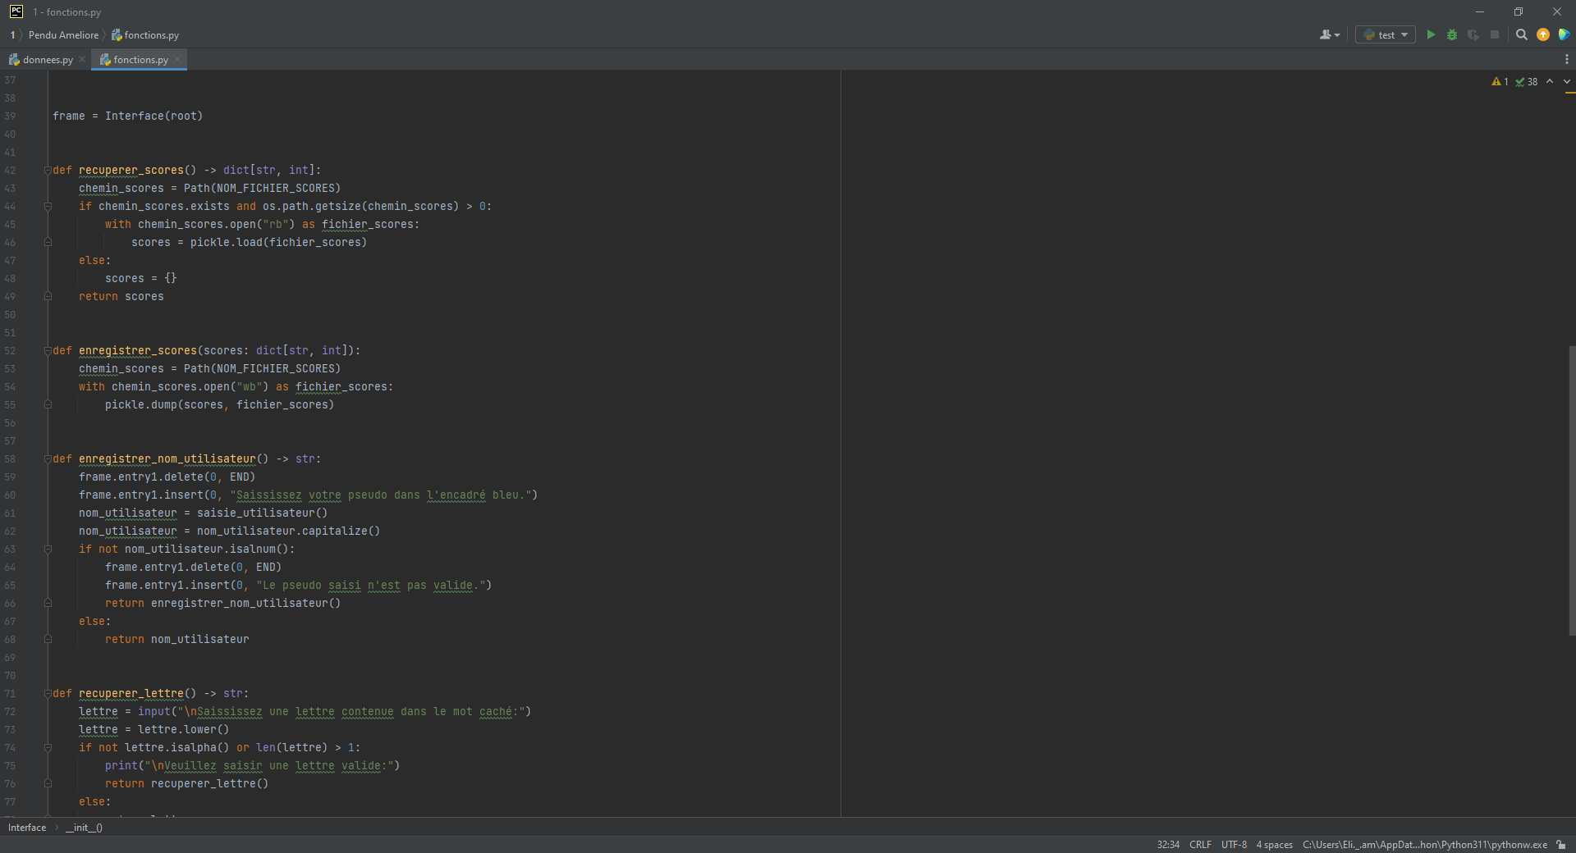Open the UTF-8 file encoding selector

pos(1234,845)
